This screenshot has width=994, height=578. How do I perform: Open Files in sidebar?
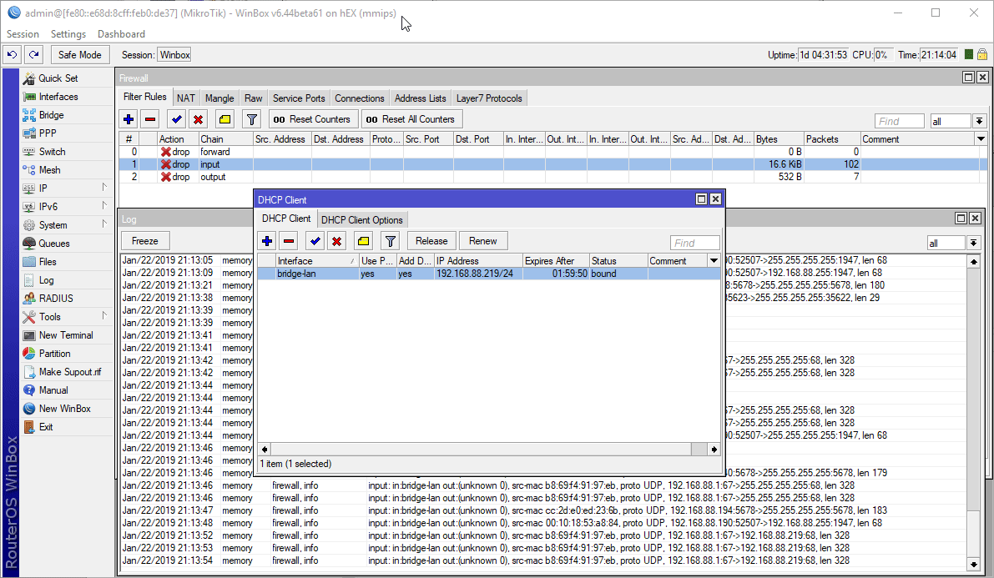tap(47, 263)
